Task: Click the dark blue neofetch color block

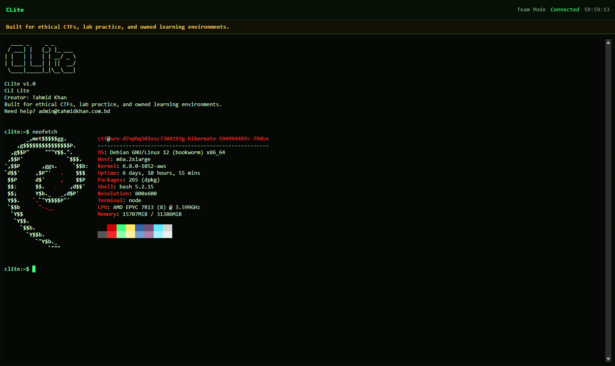Action: pos(140,228)
